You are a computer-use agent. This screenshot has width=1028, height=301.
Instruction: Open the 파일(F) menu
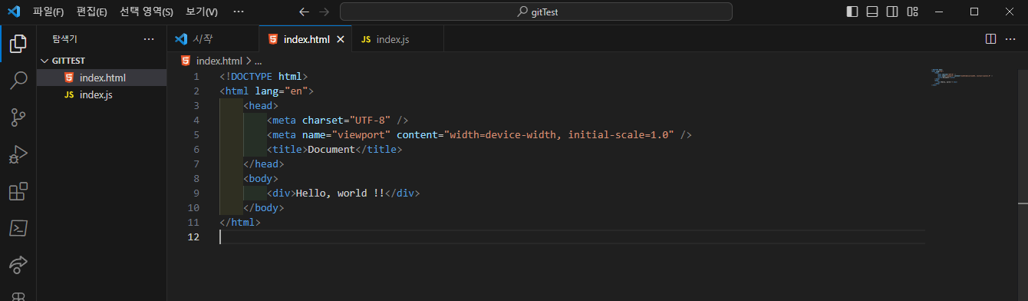pos(48,12)
